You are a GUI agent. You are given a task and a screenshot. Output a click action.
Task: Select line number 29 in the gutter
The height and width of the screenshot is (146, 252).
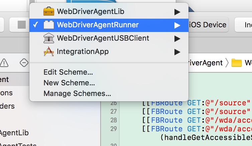[x=113, y=129]
